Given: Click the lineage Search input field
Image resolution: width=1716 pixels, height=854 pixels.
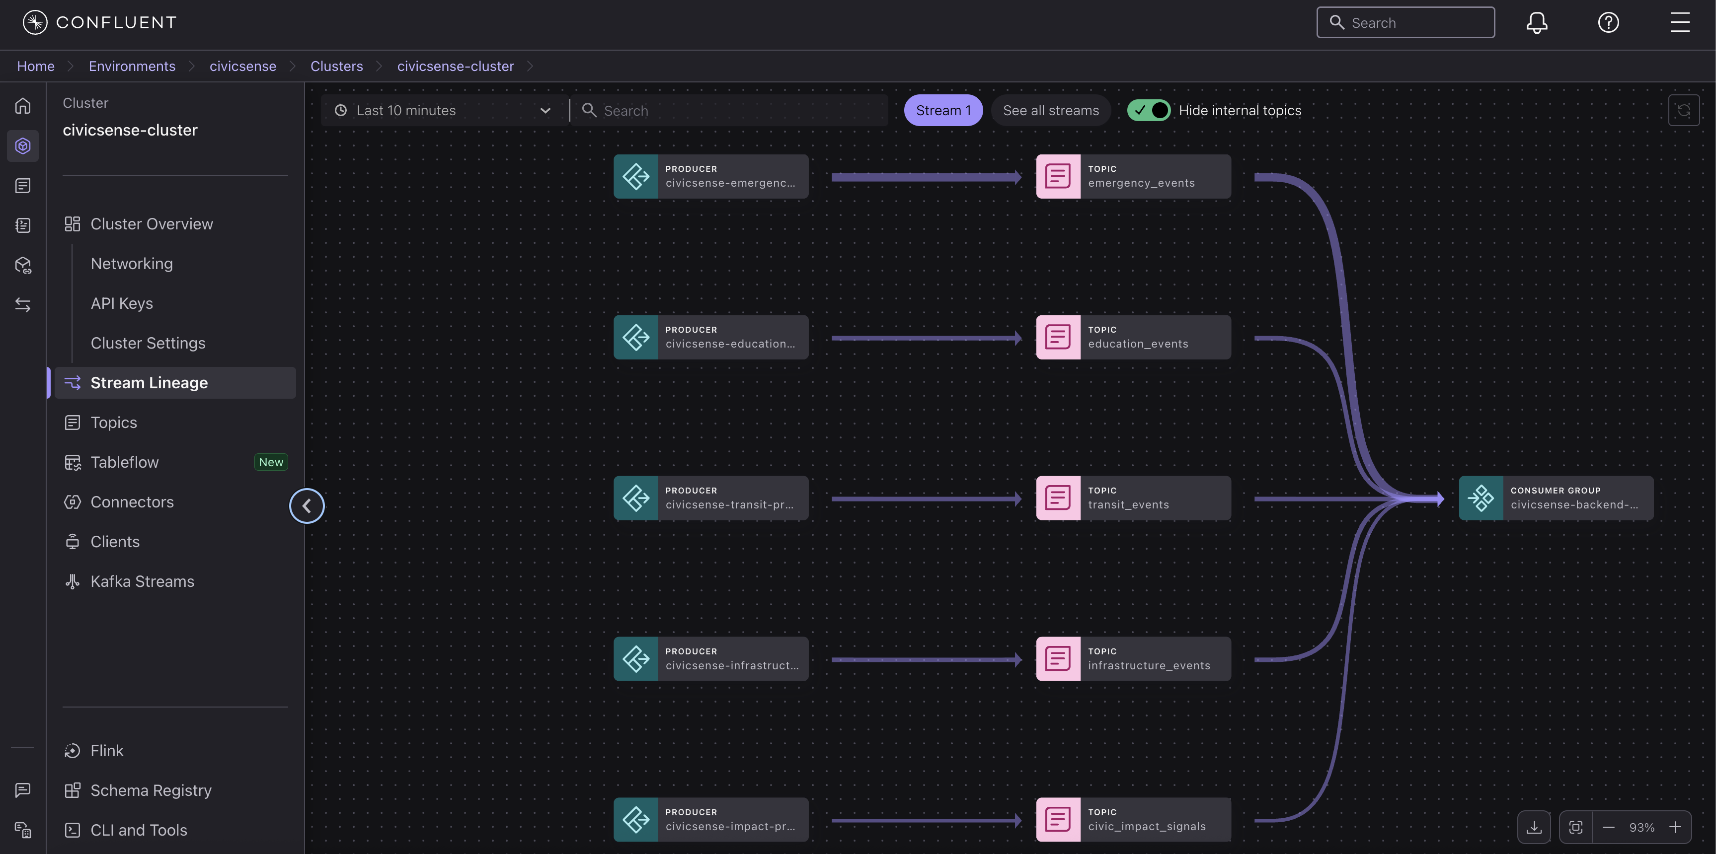Looking at the screenshot, I should [733, 111].
